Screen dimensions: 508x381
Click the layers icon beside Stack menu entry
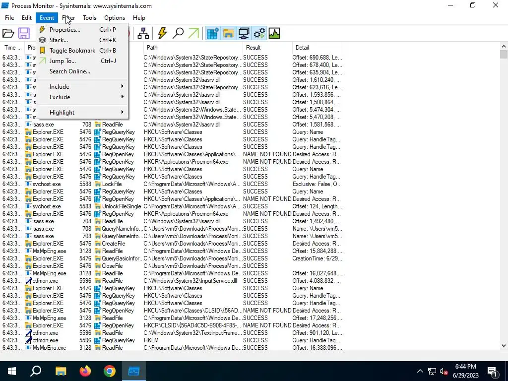(43, 40)
